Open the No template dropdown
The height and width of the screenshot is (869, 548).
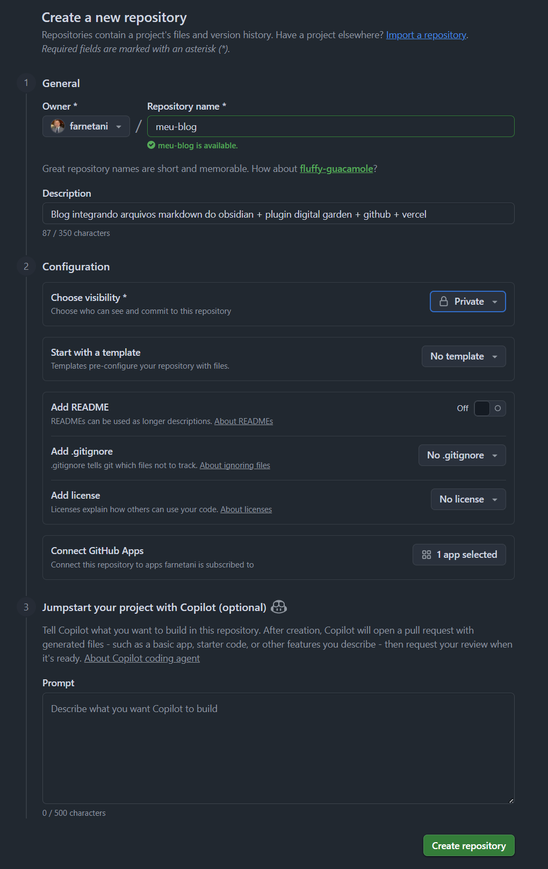point(464,356)
